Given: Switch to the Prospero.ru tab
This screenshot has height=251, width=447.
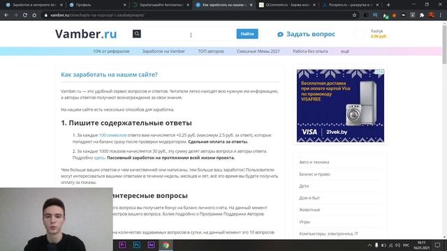Looking at the screenshot, I should [351, 5].
